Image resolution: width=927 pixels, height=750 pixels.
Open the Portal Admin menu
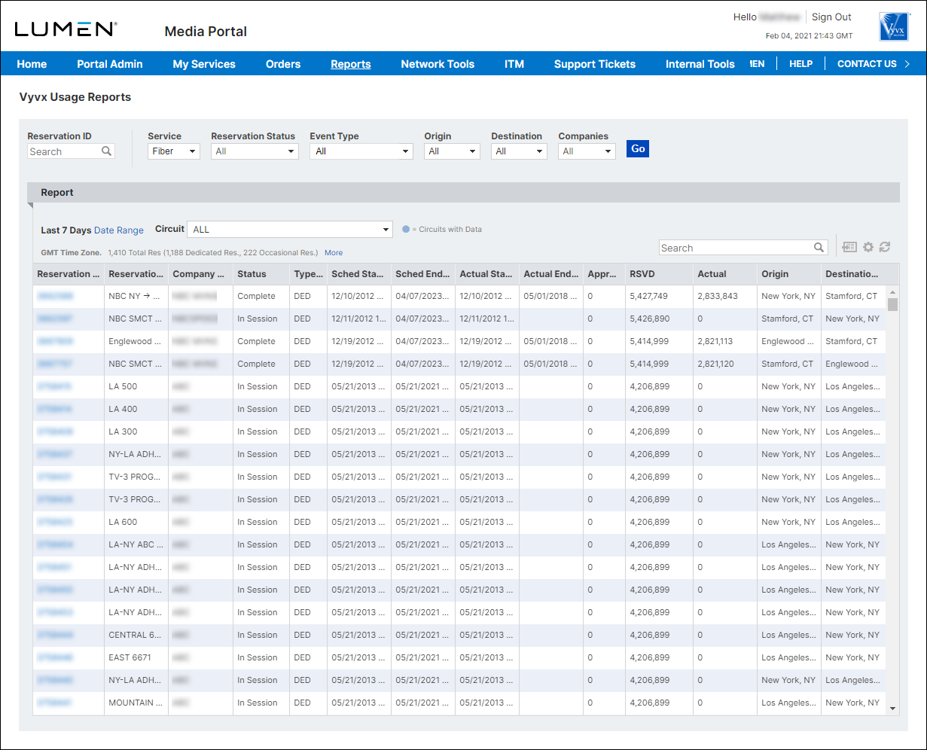click(x=110, y=64)
